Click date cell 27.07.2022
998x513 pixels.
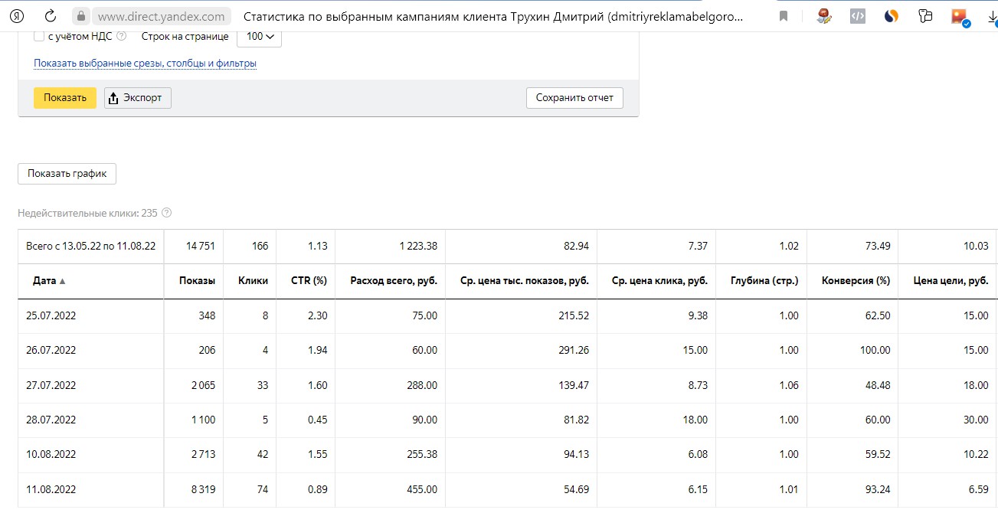[51, 385]
